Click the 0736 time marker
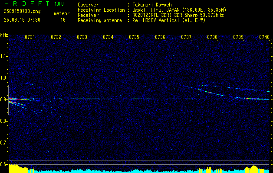 [160, 37]
